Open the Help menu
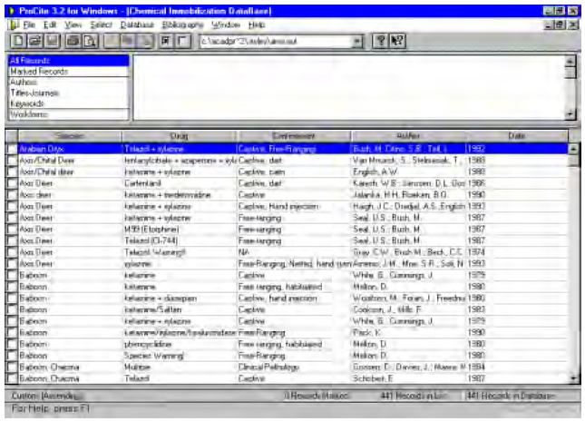This screenshot has height=421, width=585. click(257, 25)
